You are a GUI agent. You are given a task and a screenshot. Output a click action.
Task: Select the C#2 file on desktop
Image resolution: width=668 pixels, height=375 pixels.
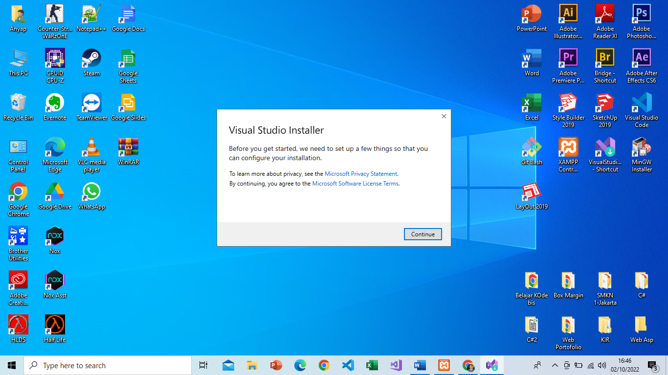532,330
